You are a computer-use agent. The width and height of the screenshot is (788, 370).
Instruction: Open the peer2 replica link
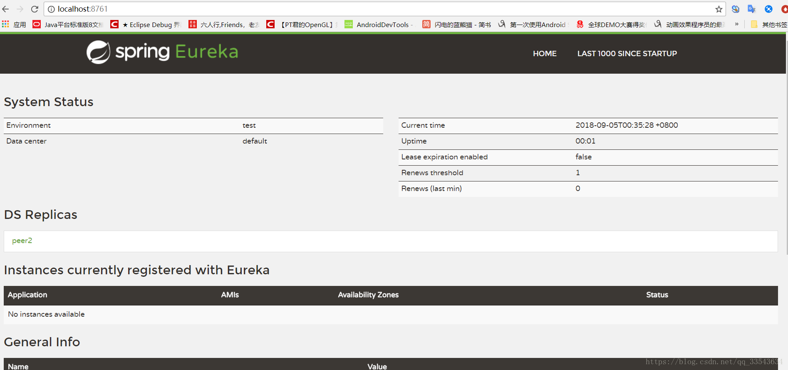(x=22, y=241)
